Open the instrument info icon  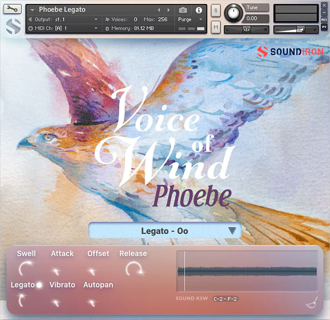[x=199, y=10]
